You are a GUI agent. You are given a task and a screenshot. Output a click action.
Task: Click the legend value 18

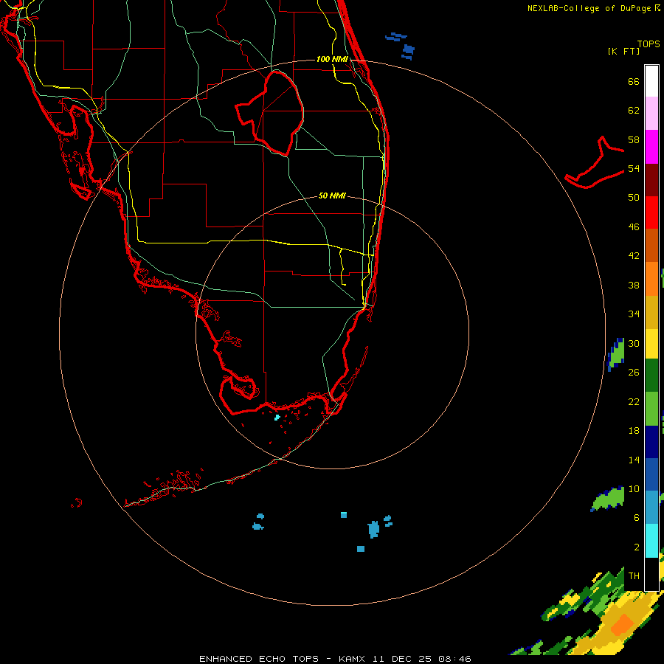634,431
